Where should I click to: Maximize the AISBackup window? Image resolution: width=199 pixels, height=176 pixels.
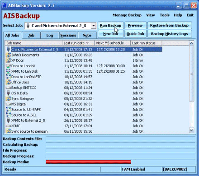coord(186,5)
